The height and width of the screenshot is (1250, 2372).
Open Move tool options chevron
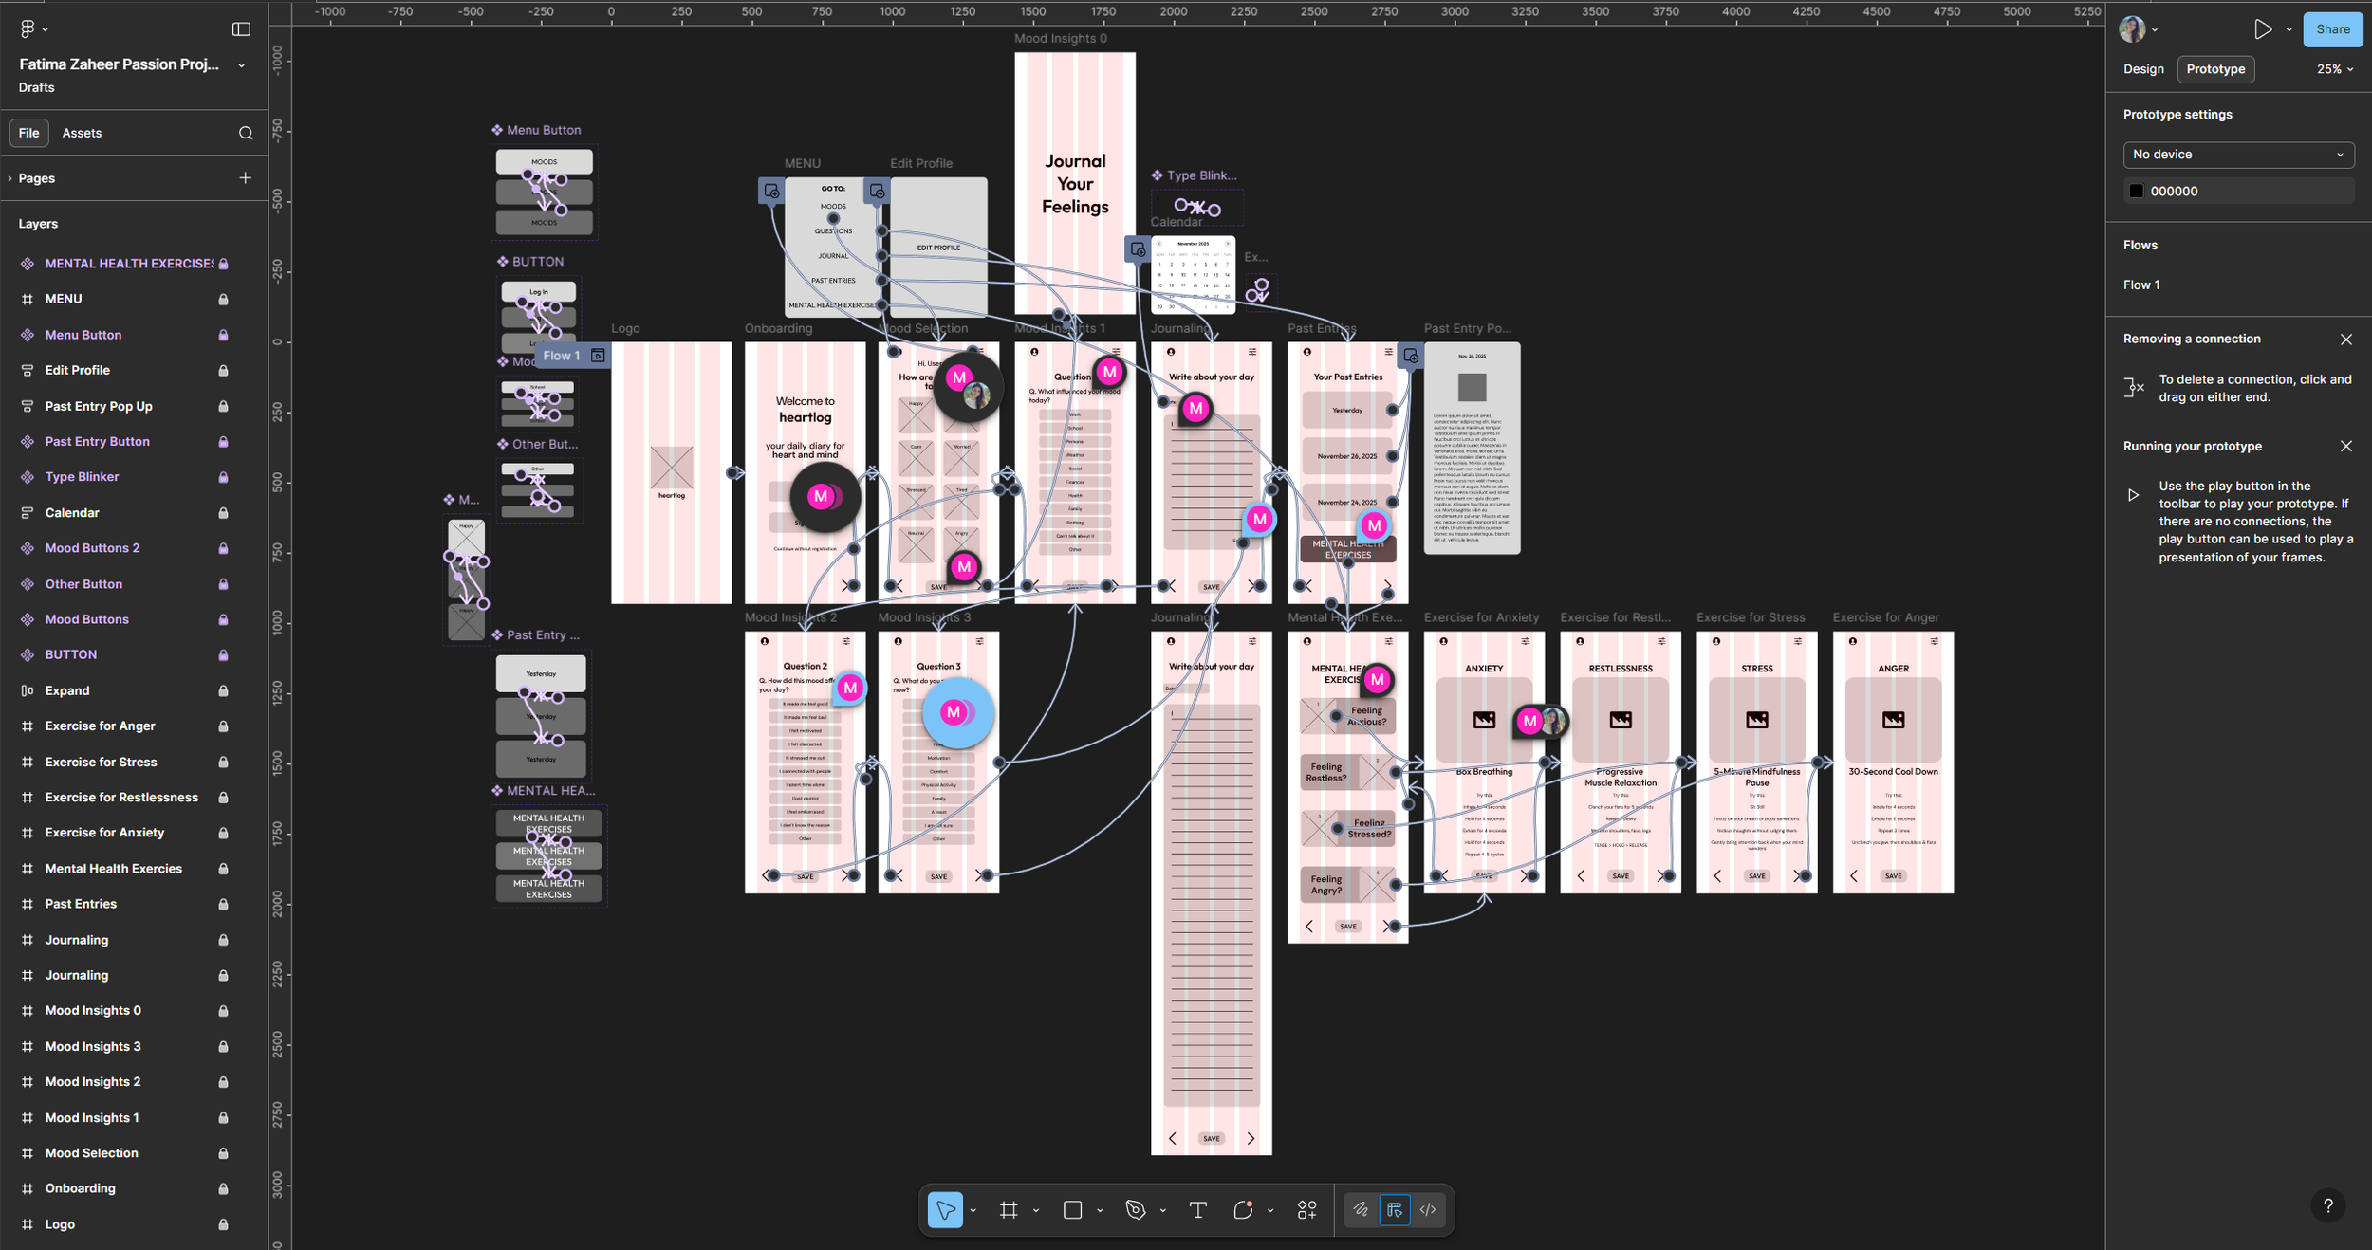(973, 1210)
